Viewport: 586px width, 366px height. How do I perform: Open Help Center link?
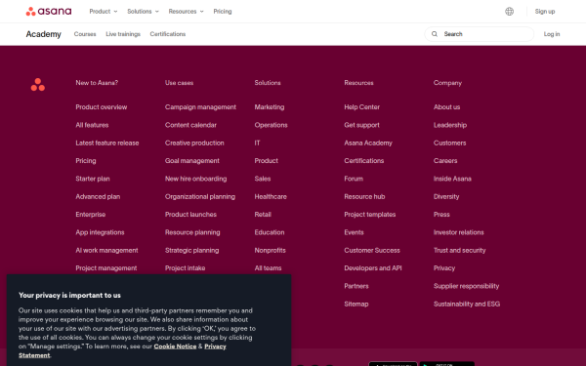tap(361, 106)
